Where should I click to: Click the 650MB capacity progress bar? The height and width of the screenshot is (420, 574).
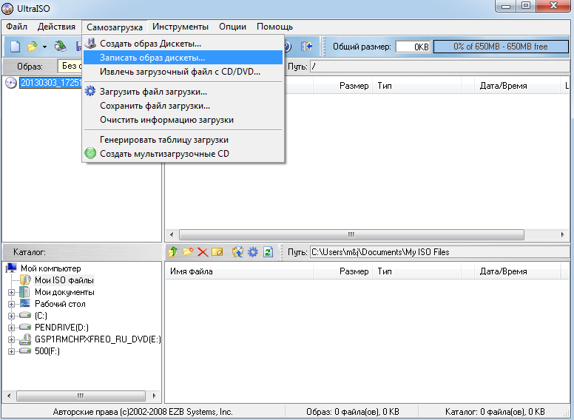501,47
